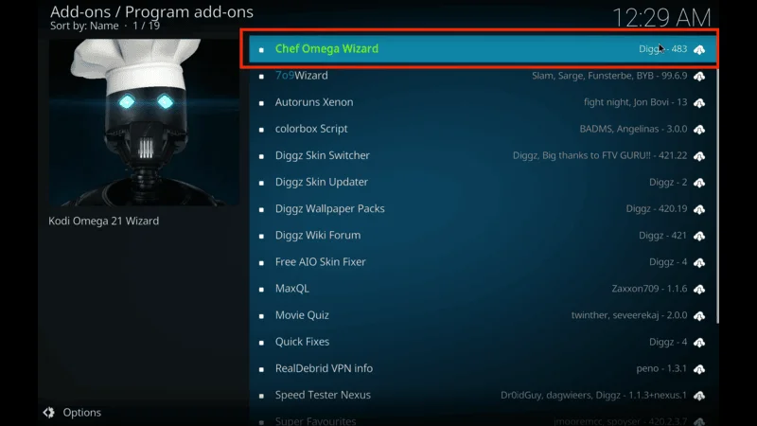Click the bullet marker beside Movie Quiz

[261, 315]
